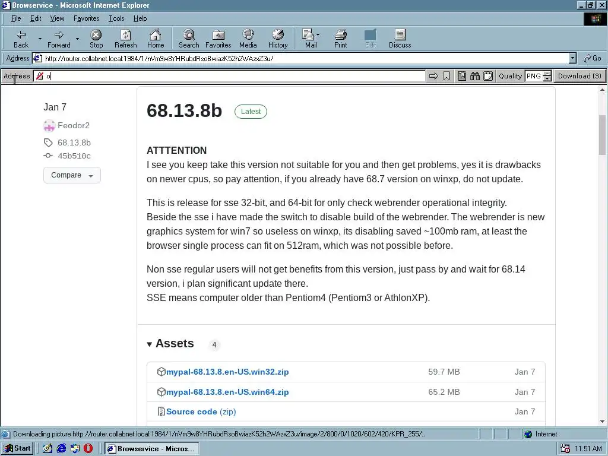Click the Latest badge

click(251, 112)
